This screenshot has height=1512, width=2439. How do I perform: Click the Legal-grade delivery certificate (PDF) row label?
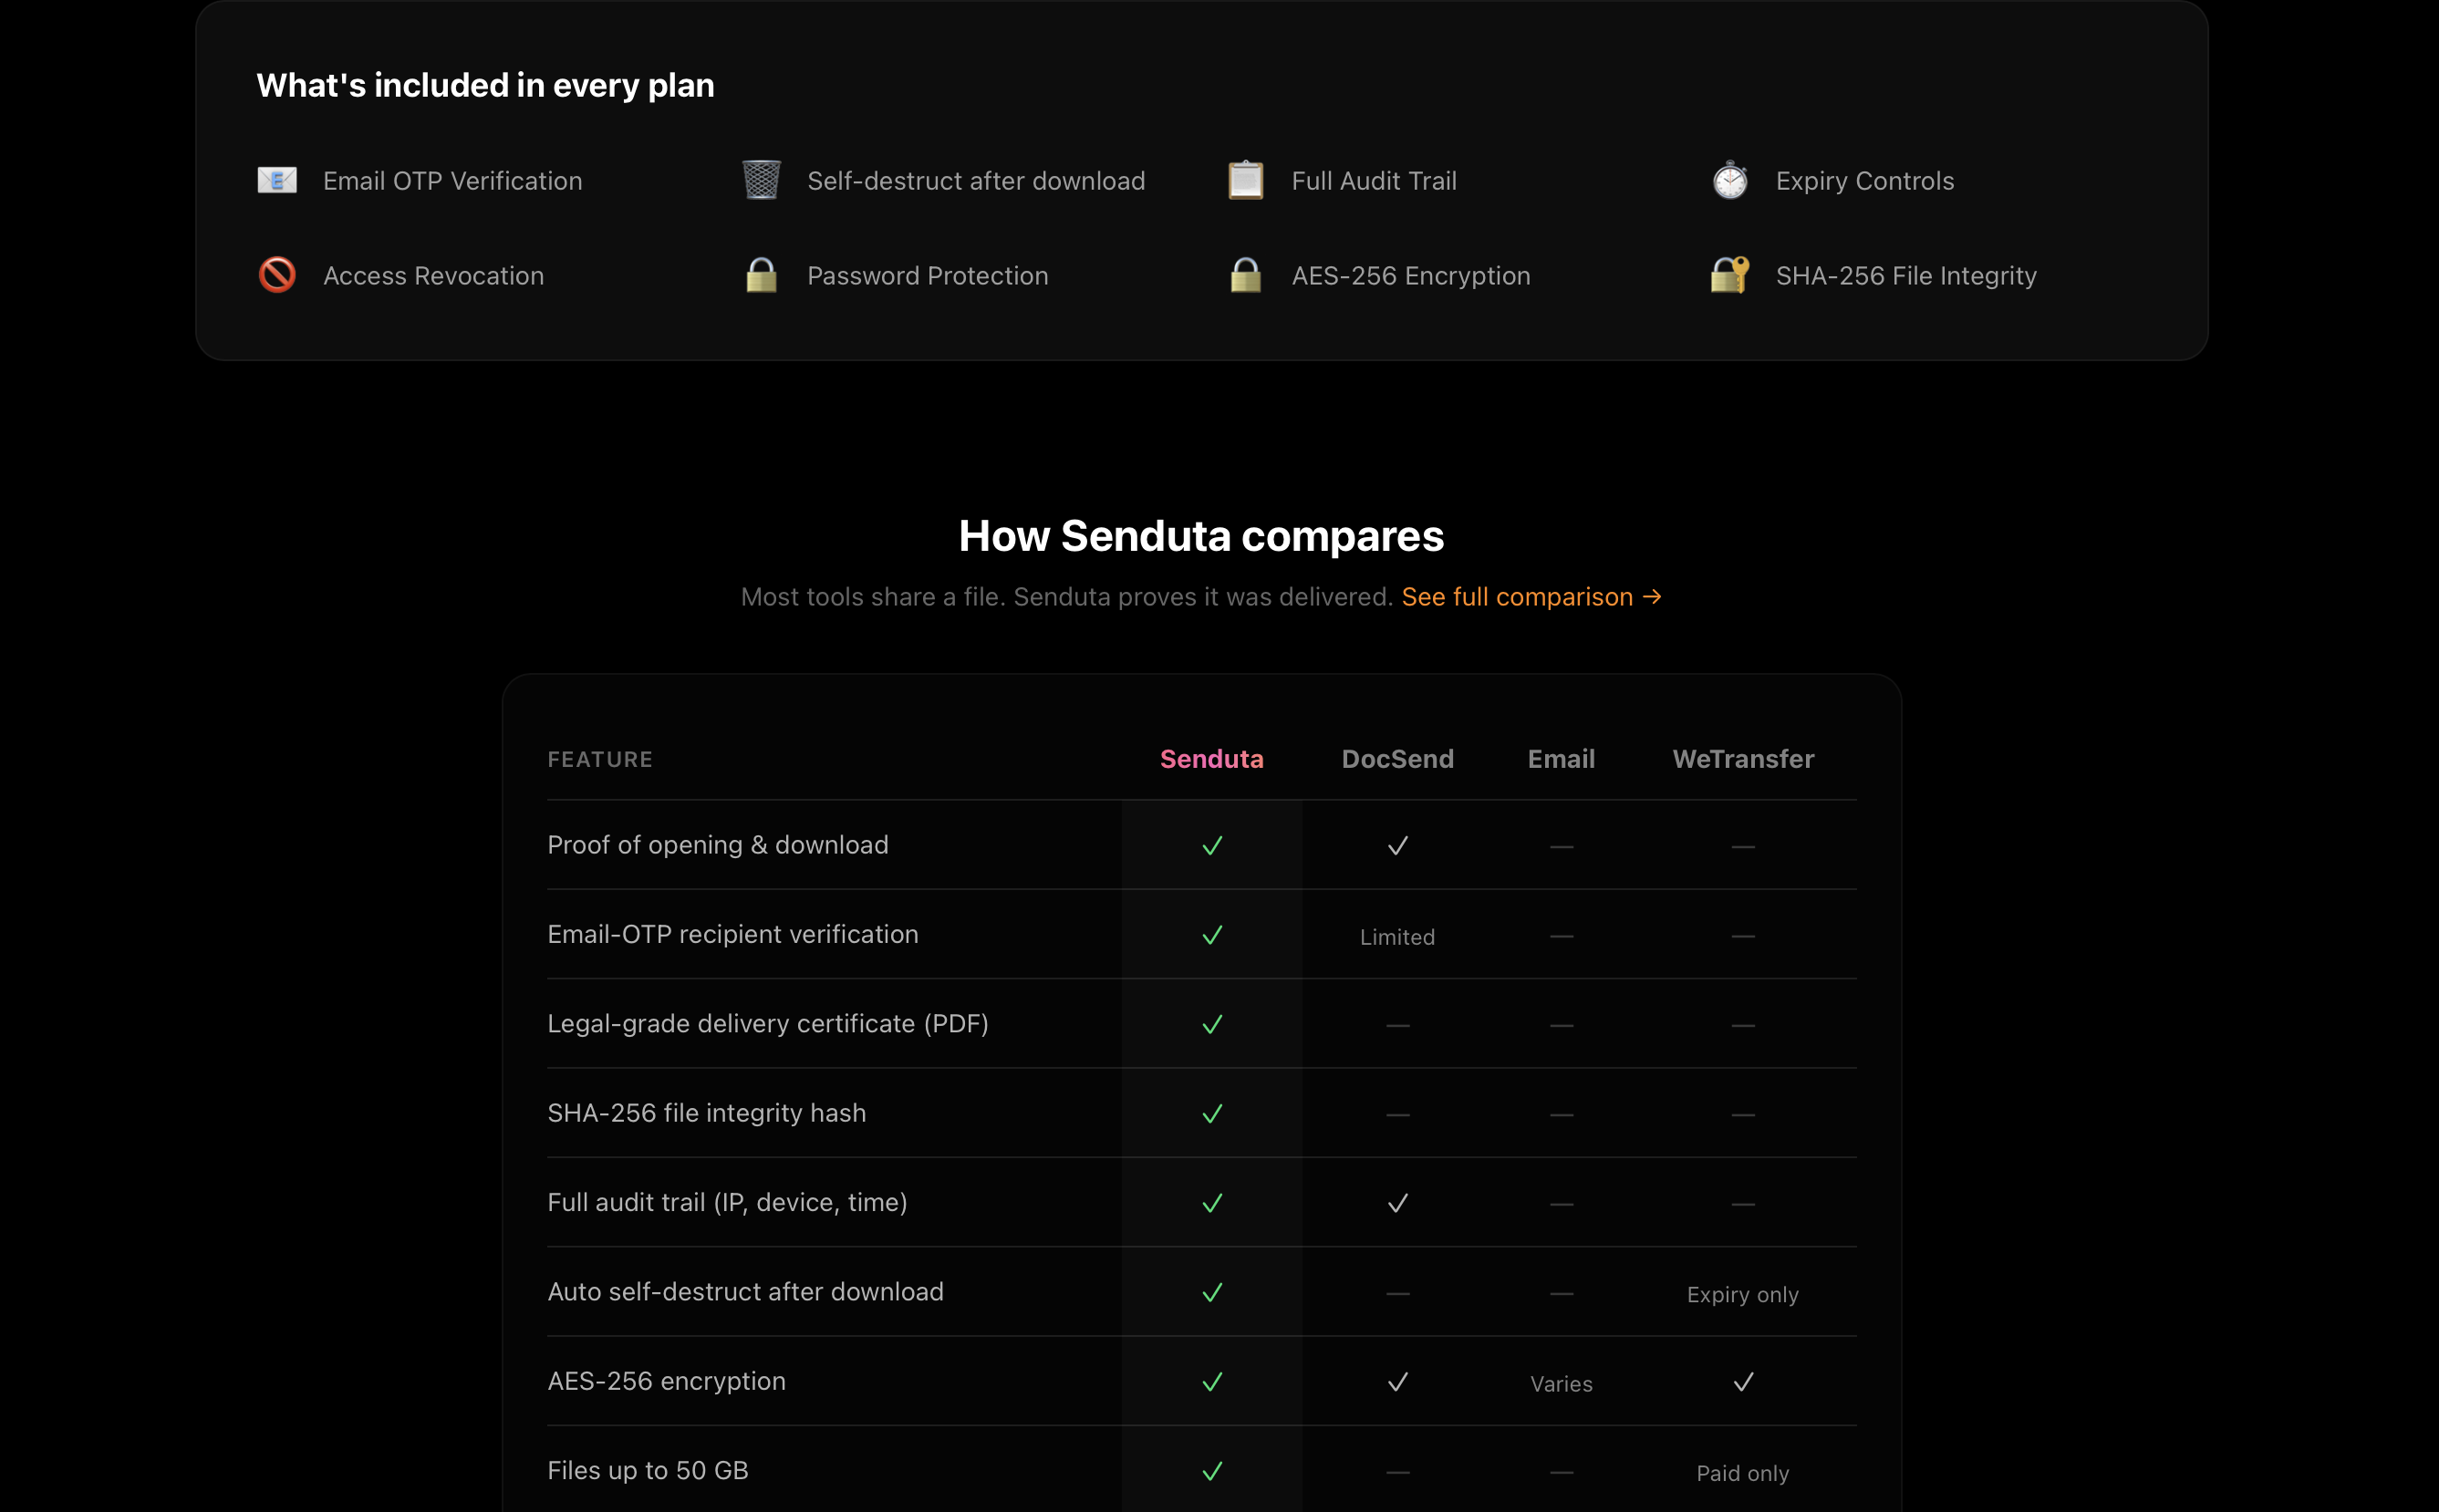click(768, 1024)
